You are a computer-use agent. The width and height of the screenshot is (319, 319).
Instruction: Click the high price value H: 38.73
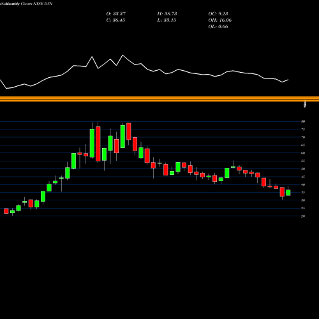pos(167,14)
